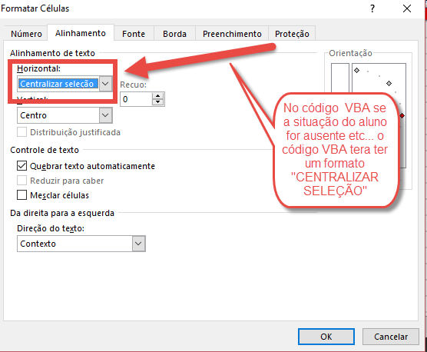Viewport: 427px width, 352px height.
Task: Decrease Recuo with the down arrow
Action: (x=157, y=102)
